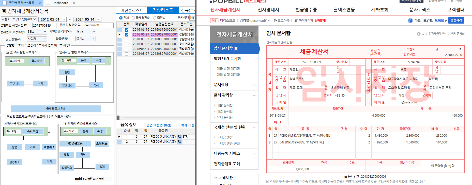472x185 pixels.
Task: Collapse the 국세청 전송 및 현황 section
Action: [254, 128]
